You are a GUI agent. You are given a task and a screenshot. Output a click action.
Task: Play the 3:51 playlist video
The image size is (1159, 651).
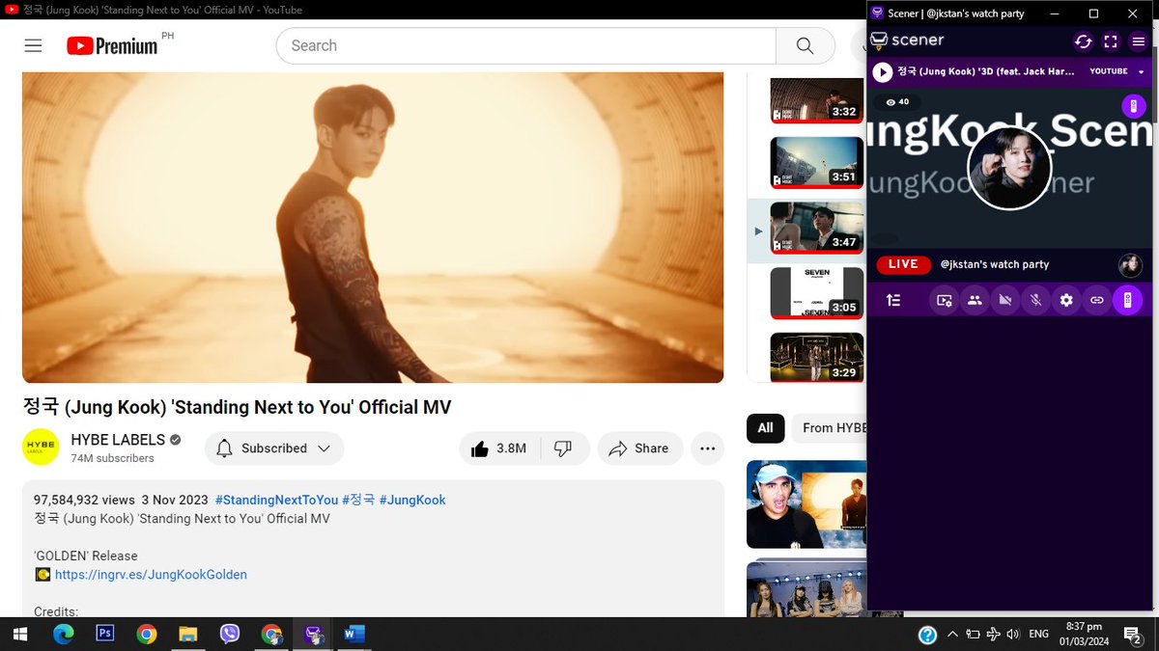point(816,163)
